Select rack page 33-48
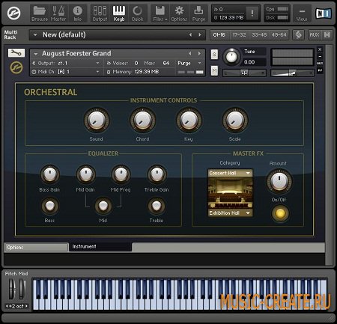 (259, 35)
